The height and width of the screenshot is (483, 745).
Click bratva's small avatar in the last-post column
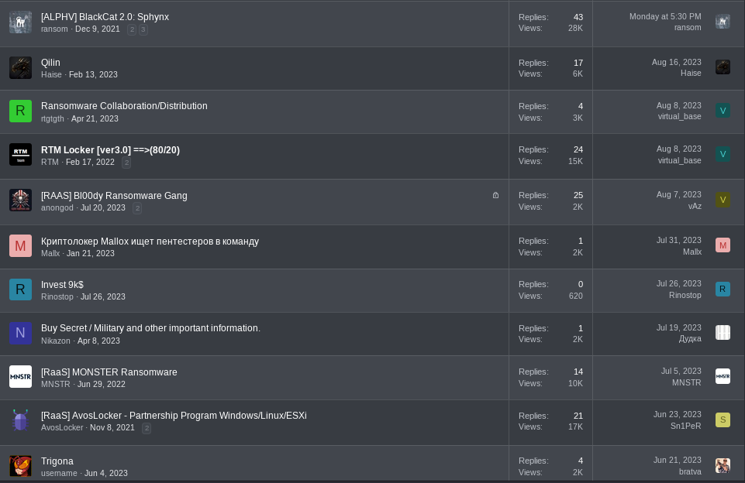723,465
